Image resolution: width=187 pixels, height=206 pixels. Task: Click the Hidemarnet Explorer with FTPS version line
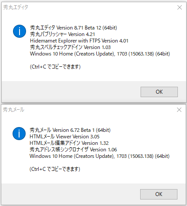pyautogui.click(x=79, y=41)
